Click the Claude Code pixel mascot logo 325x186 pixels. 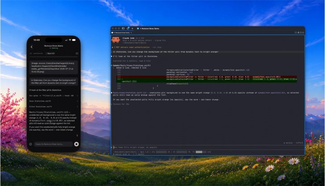click(x=116, y=40)
